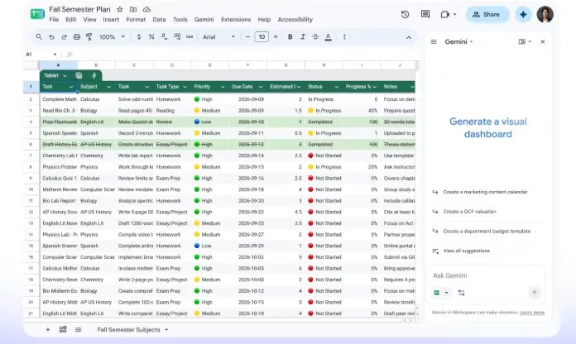Print the spreadsheet
The width and height of the screenshot is (576, 344).
click(76, 36)
